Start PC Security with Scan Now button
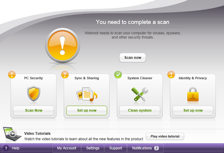Screen dimensions: 224x153 [x=33, y=110]
